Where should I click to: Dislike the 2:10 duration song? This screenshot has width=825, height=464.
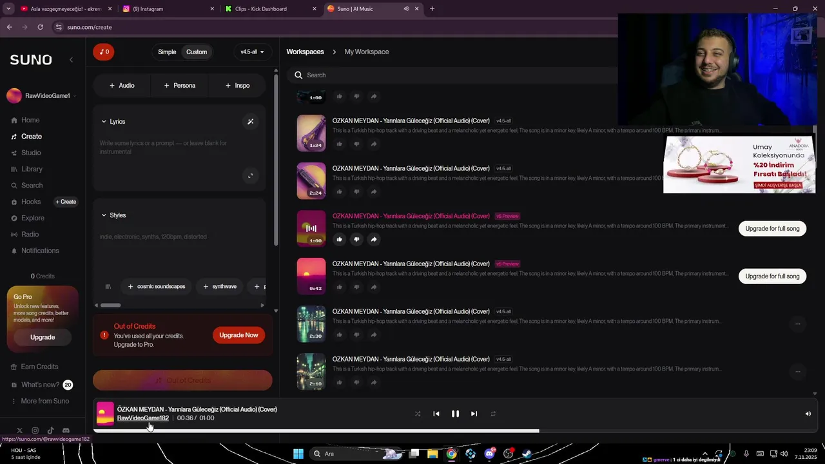click(x=356, y=382)
